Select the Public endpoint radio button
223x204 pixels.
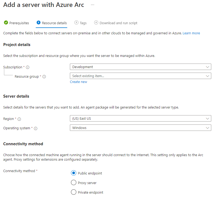(74, 173)
